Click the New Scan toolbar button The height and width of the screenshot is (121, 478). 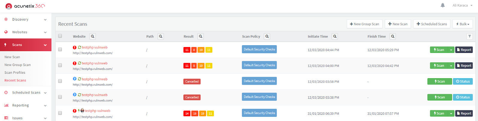point(398,24)
